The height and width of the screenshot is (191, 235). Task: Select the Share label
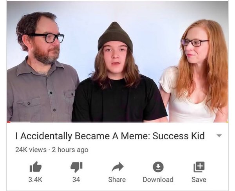tap(117, 180)
